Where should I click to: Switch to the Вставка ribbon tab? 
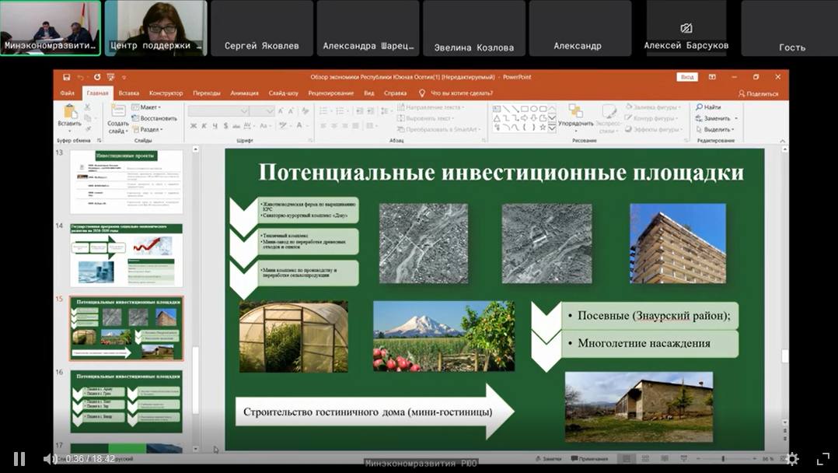(129, 93)
